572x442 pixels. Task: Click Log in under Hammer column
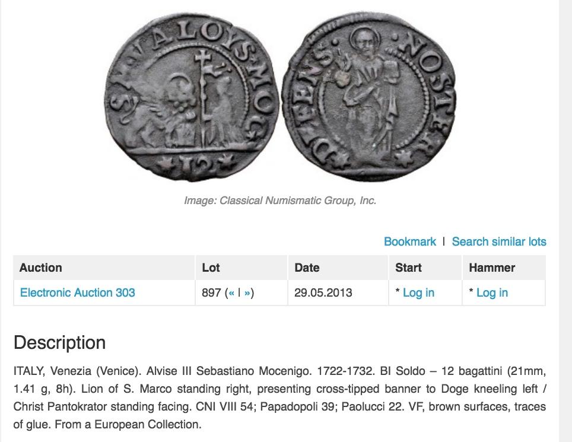click(x=492, y=292)
